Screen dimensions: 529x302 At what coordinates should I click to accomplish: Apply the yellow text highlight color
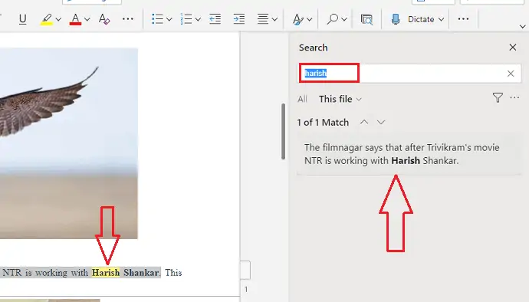(47, 19)
